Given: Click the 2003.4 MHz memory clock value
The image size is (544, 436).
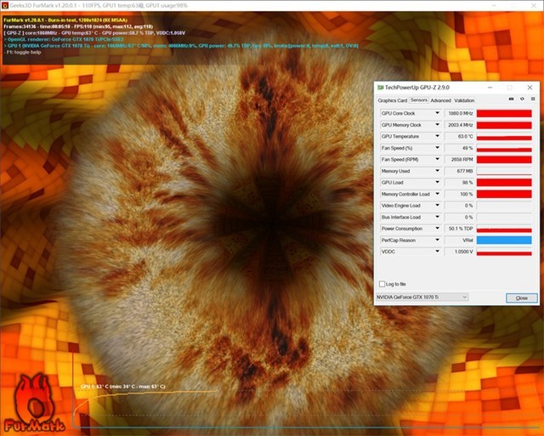Looking at the screenshot, I should (x=459, y=125).
